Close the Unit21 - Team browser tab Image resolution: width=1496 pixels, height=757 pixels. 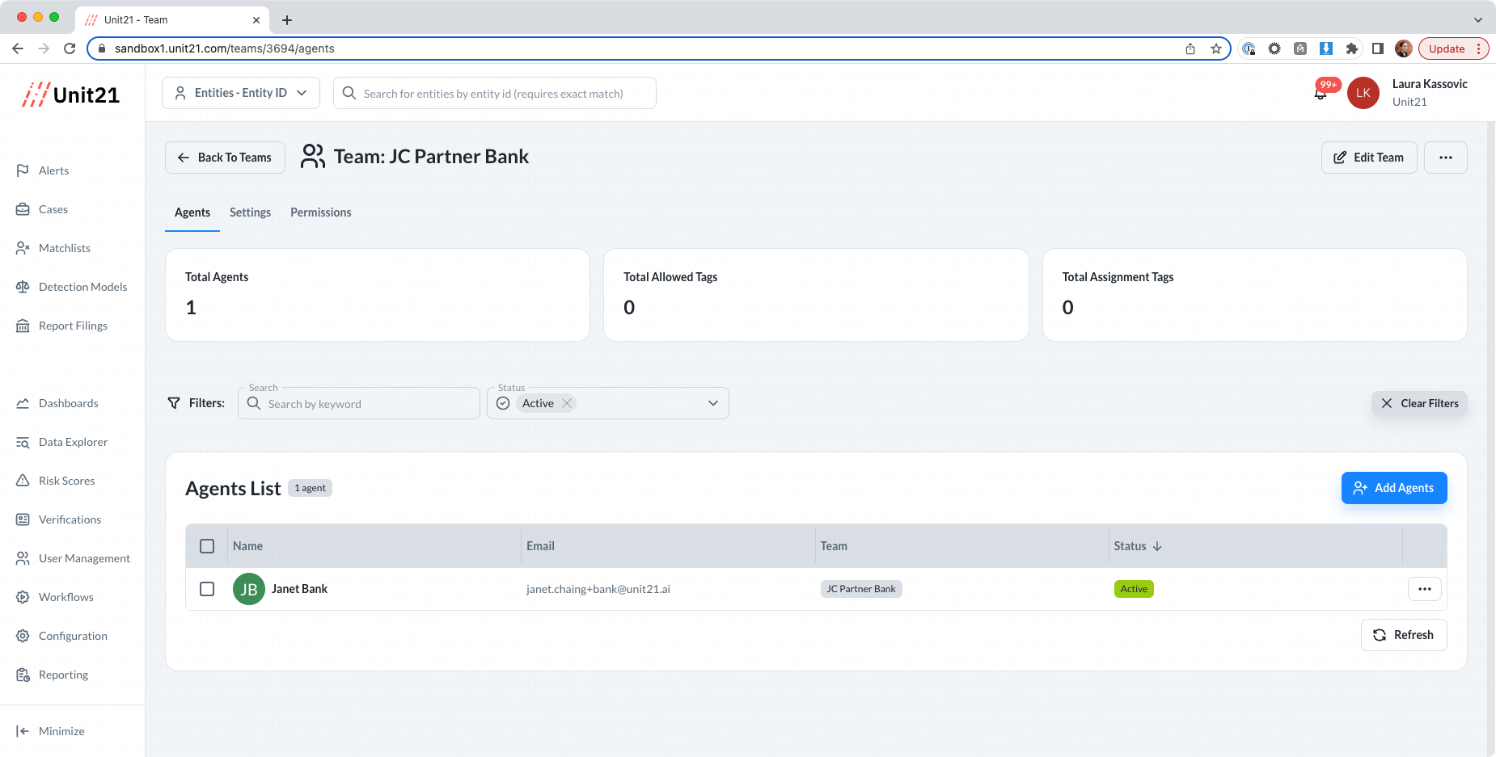tap(256, 19)
